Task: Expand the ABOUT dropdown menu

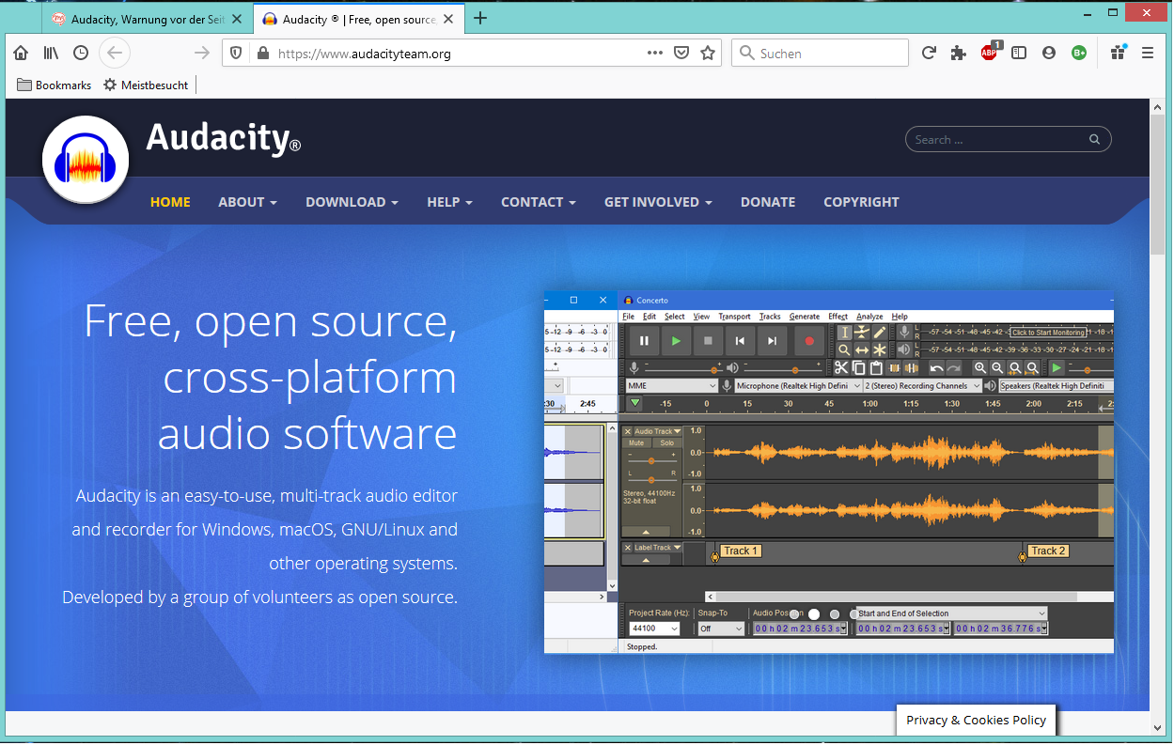Action: 247,202
